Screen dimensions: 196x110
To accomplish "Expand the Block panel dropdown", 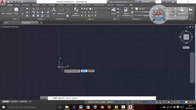I will pyautogui.click(x=116, y=19).
